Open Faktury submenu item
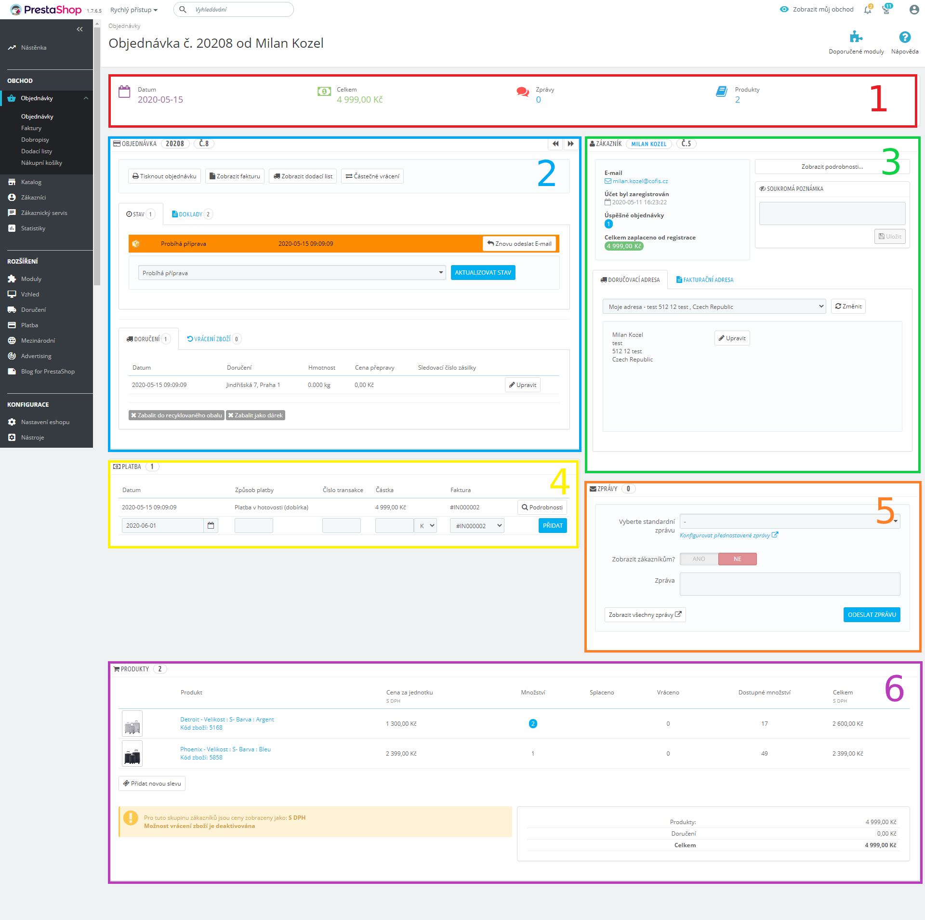 (31, 128)
